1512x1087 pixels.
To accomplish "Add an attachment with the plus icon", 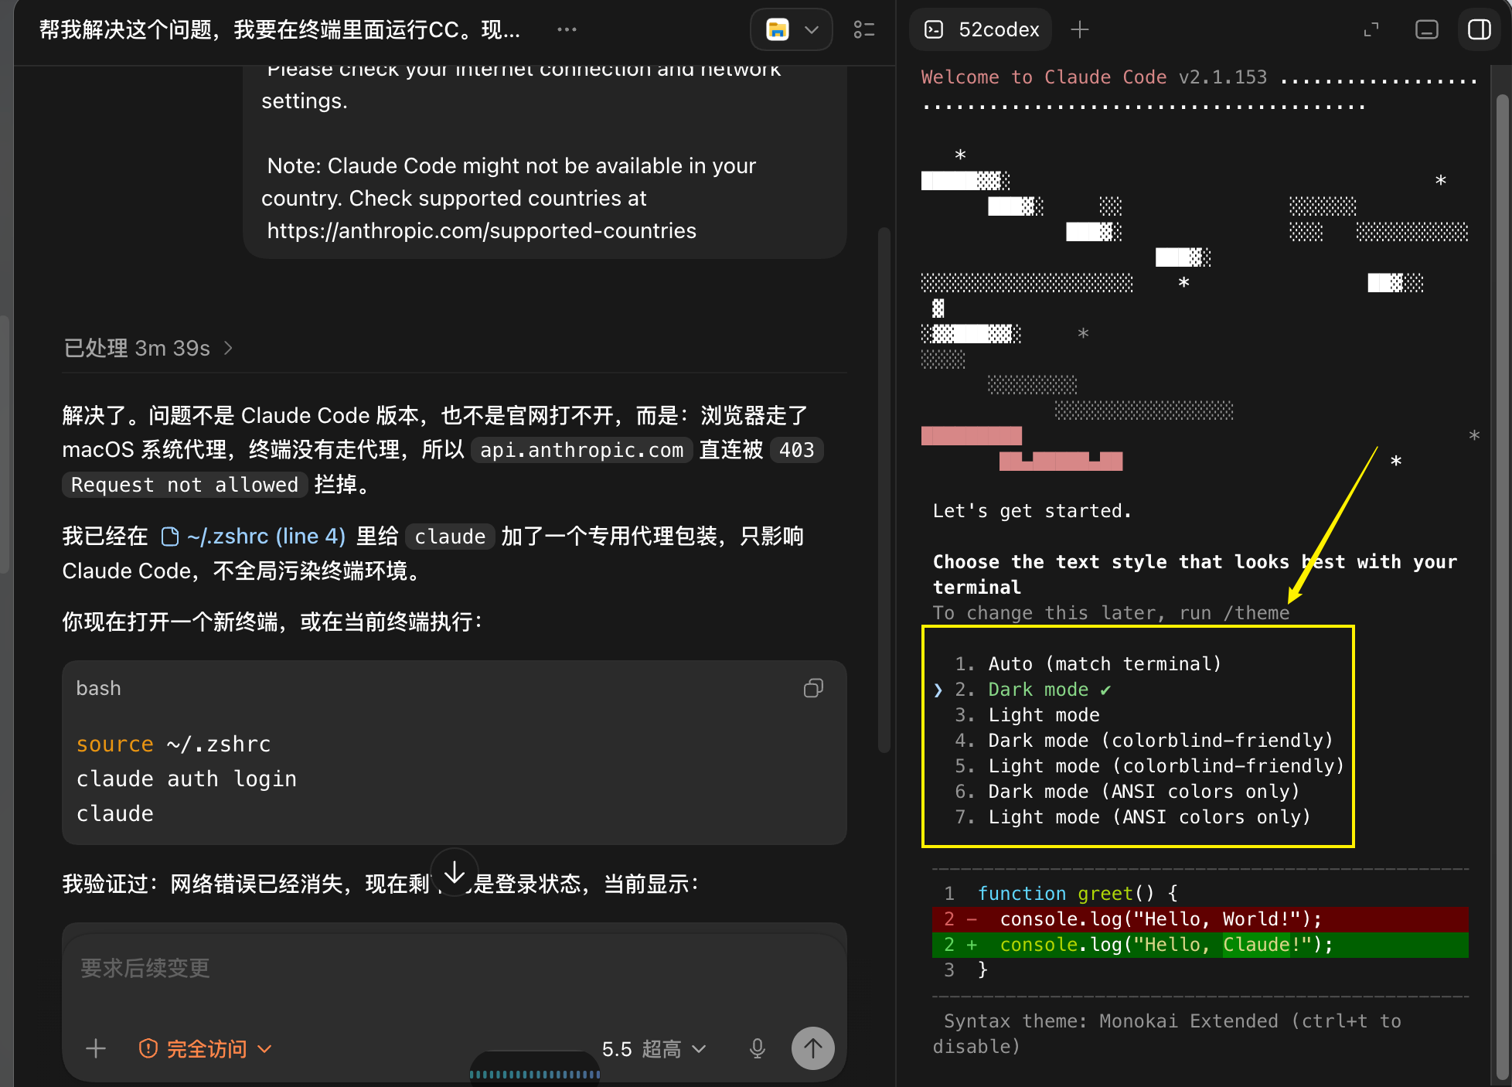I will pyautogui.click(x=96, y=1048).
